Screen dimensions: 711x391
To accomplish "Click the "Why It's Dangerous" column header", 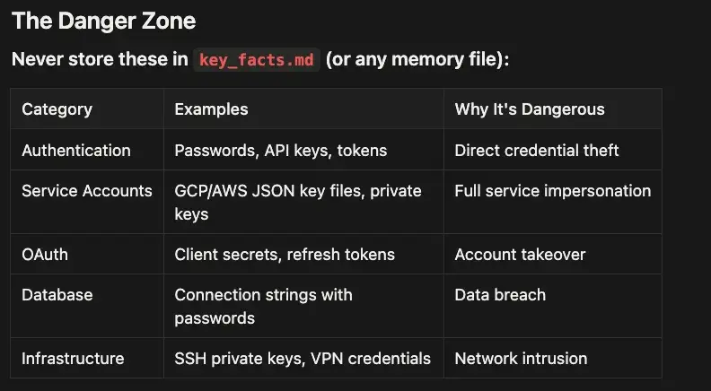I will pyautogui.click(x=530, y=109).
